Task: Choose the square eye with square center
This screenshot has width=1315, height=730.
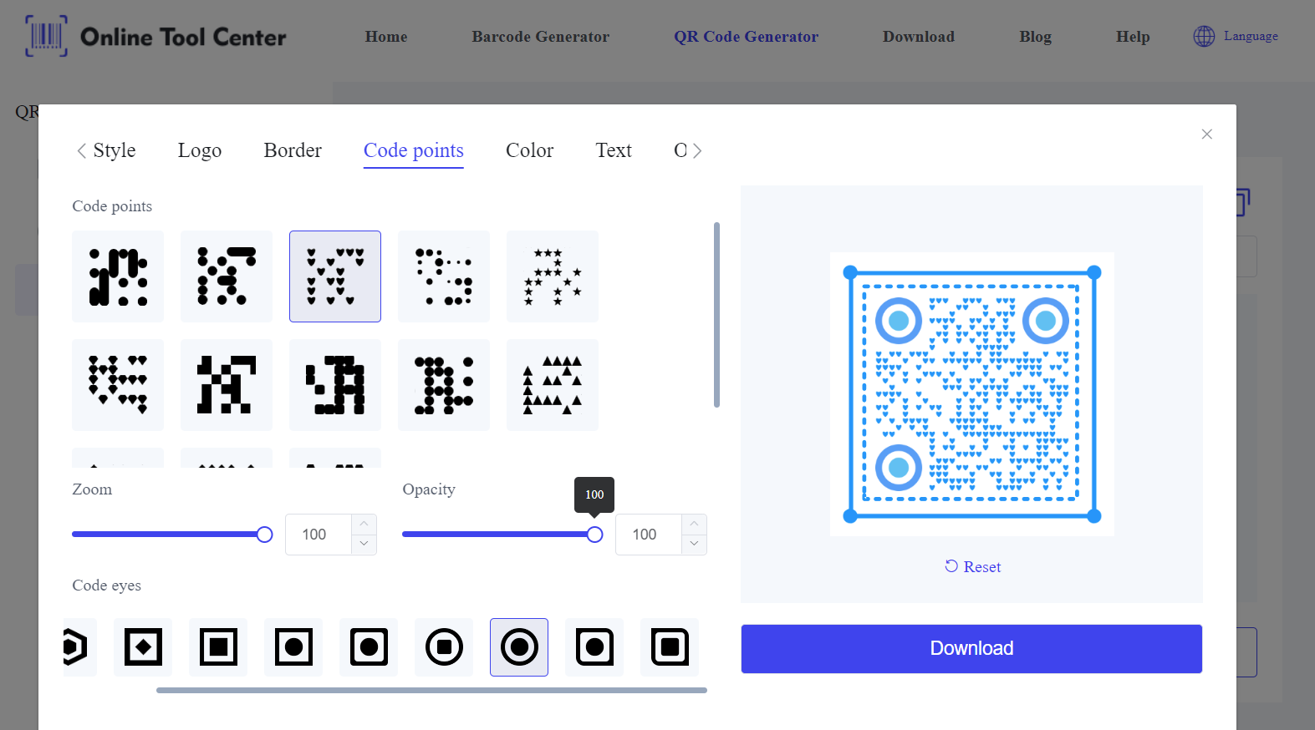Action: coord(218,647)
